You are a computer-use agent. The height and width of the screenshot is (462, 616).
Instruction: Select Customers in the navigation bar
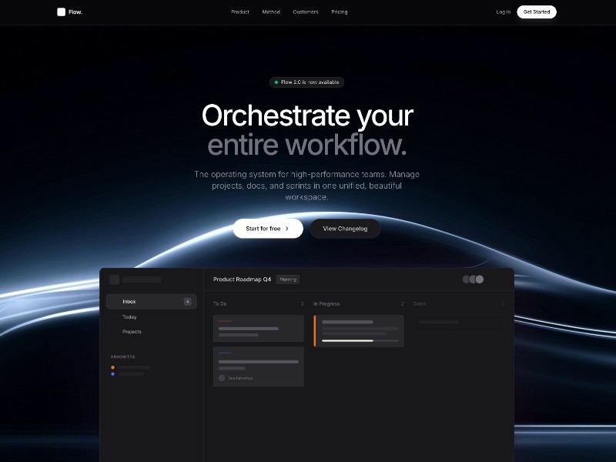(x=306, y=12)
